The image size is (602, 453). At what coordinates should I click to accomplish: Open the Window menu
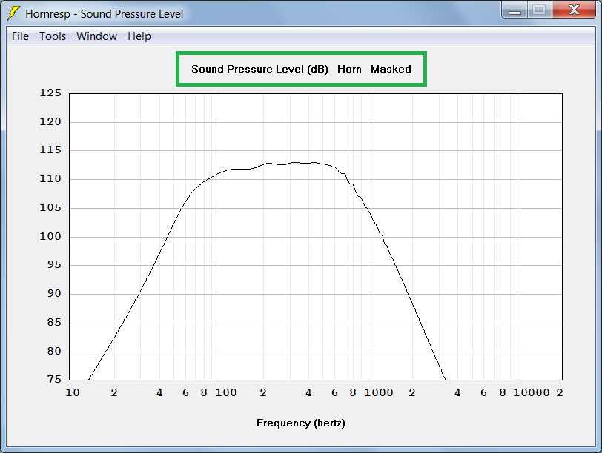click(96, 36)
